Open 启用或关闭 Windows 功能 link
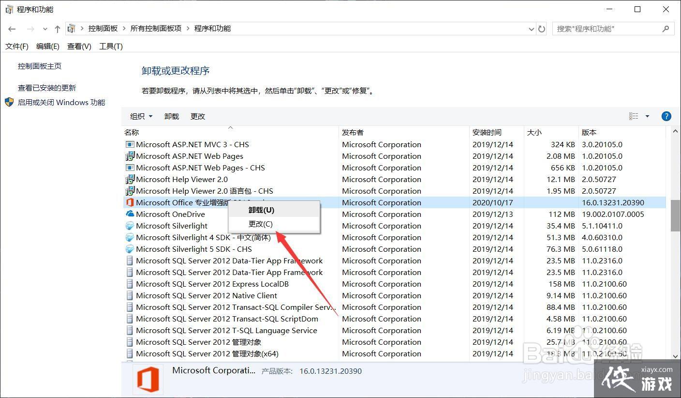This screenshot has width=681, height=398. (x=61, y=102)
